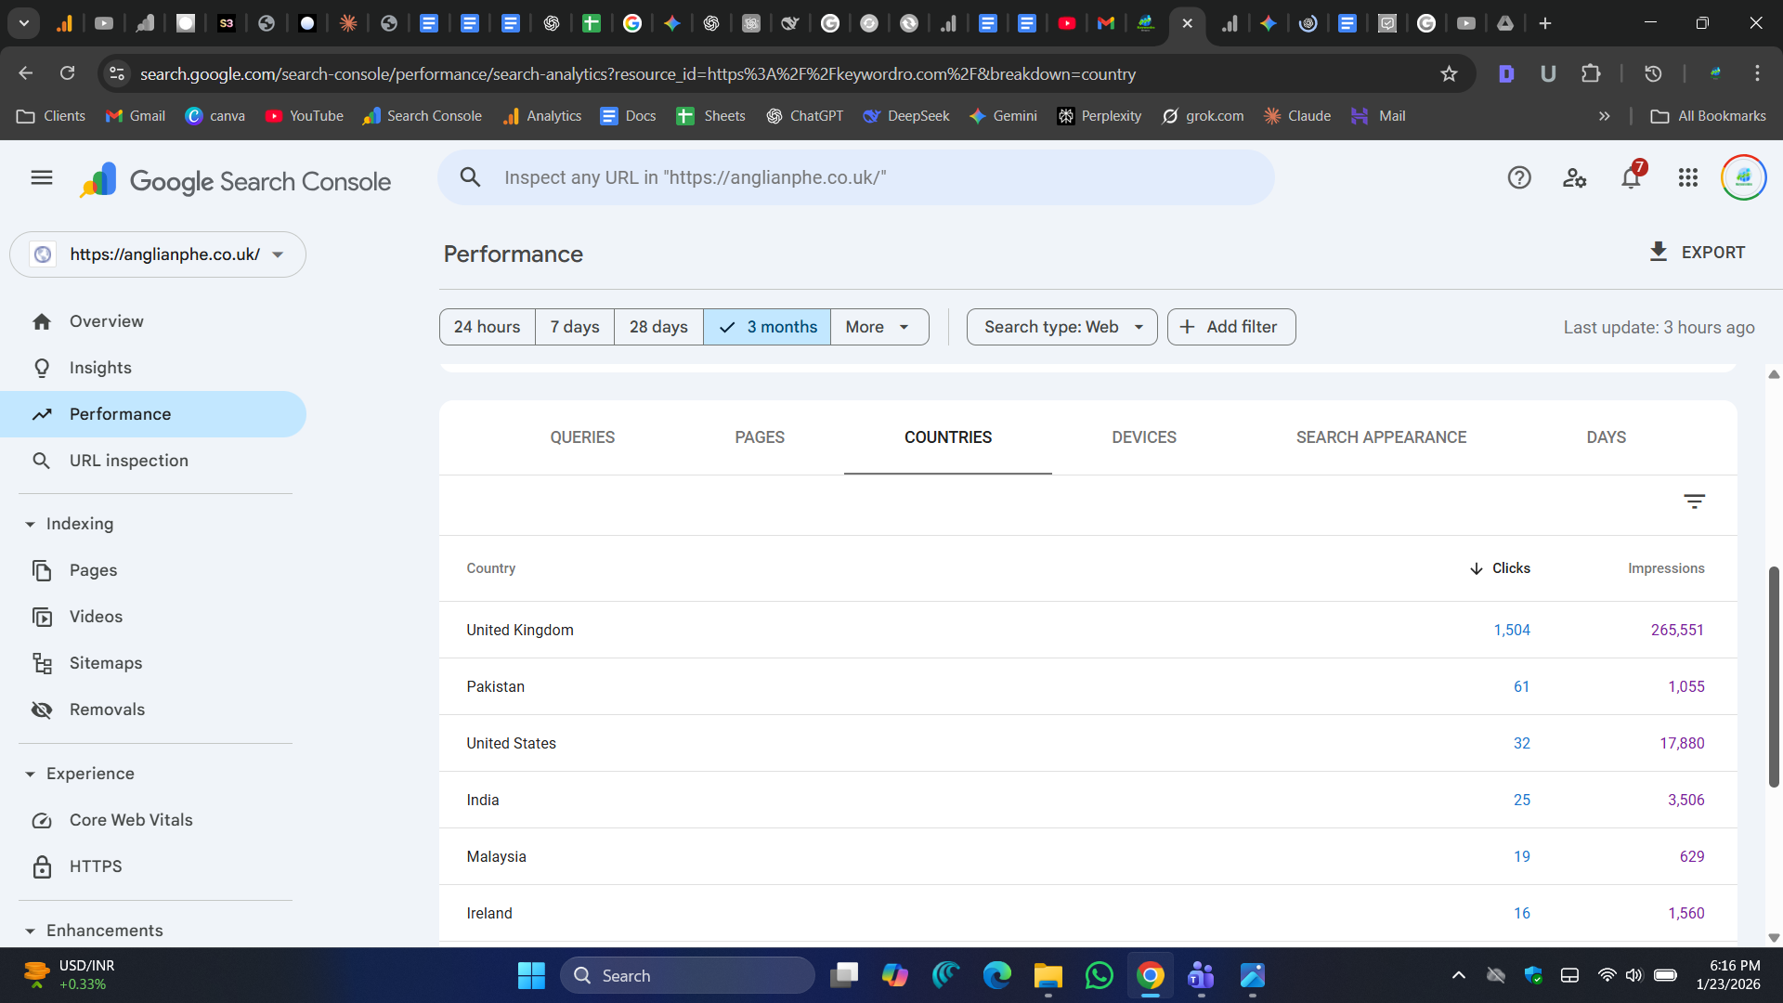This screenshot has height=1003, width=1783.
Task: Open the Google apps grid
Action: click(1688, 177)
